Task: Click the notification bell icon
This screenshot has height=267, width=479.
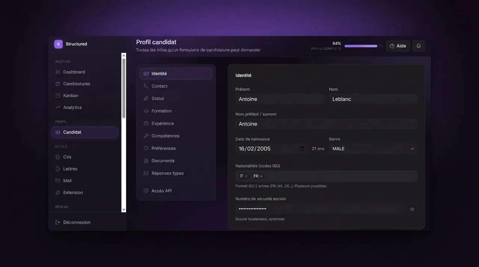Action: click(x=418, y=46)
